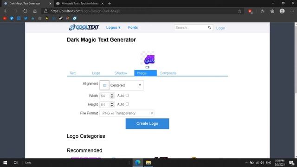
Task: Expand the Logos menu
Action: 113,28
